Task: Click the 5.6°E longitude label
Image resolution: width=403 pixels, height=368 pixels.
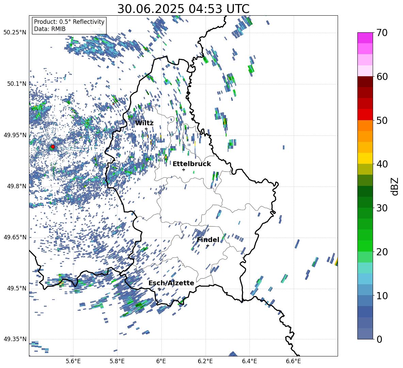Action: 73,361
